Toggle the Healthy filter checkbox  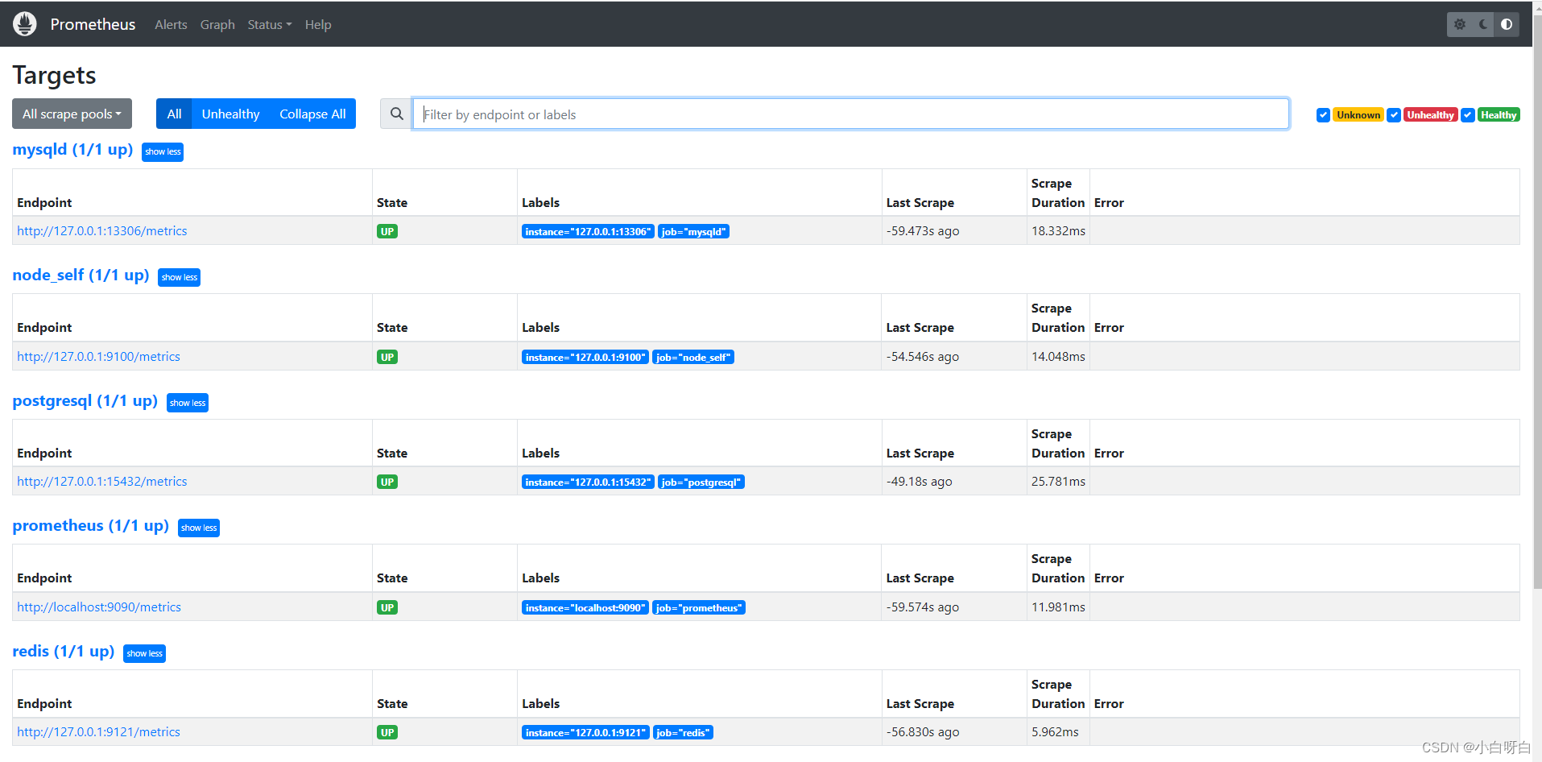pyautogui.click(x=1468, y=115)
